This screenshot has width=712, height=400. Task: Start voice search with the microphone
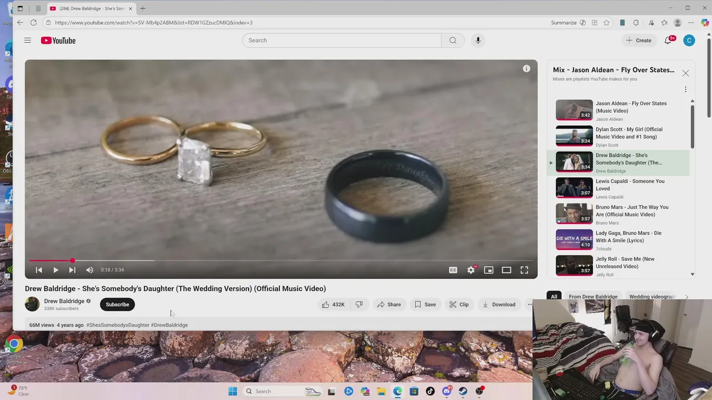click(x=478, y=40)
